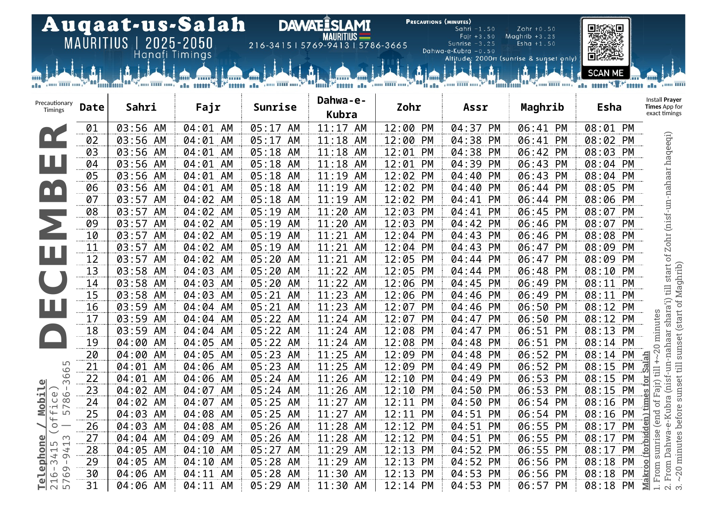Click the Maghrib column header
717x507 pixels.
click(x=542, y=107)
